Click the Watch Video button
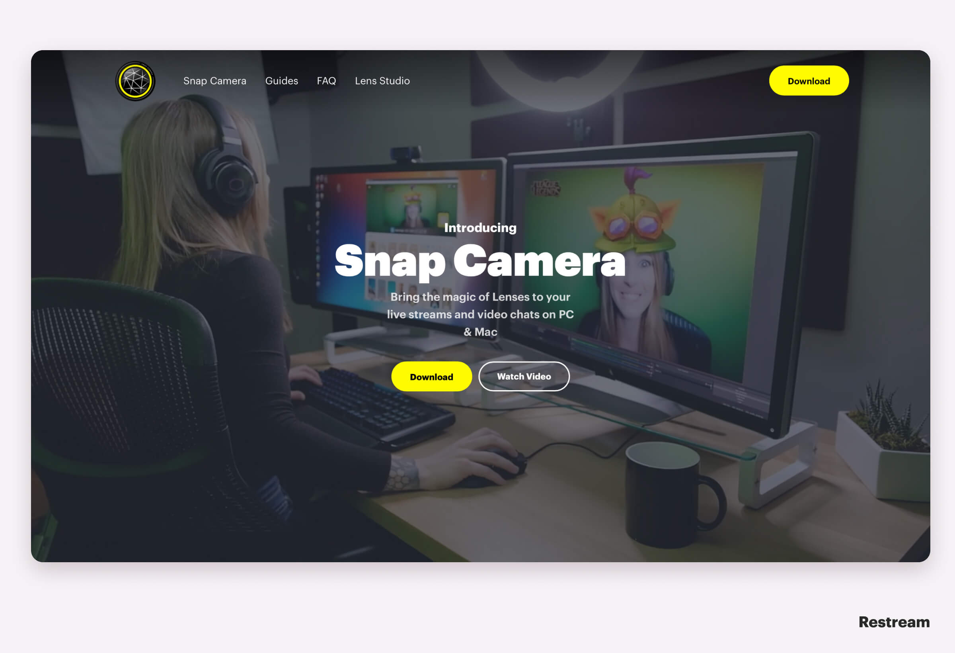The width and height of the screenshot is (955, 653). pyautogui.click(x=524, y=376)
